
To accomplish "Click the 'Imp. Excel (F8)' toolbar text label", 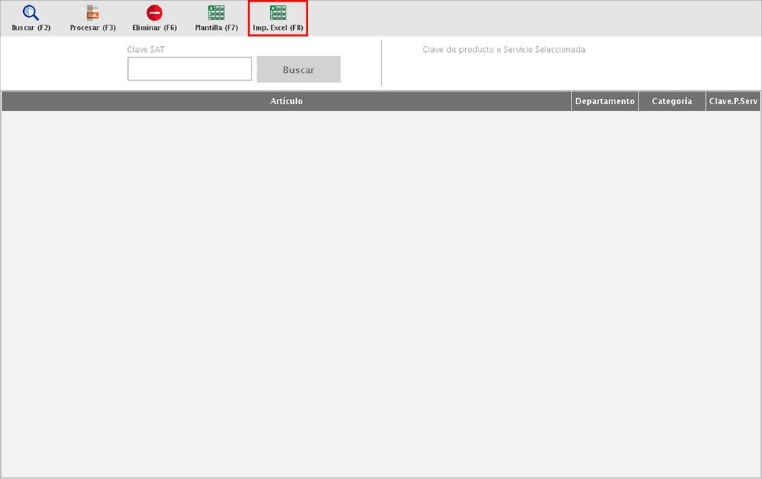I will pos(278,28).
